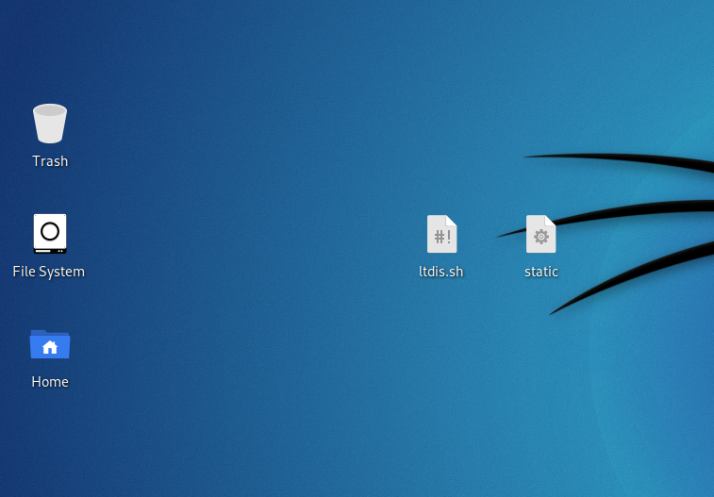
Task: Click the "Home" label text
Action: point(50,382)
